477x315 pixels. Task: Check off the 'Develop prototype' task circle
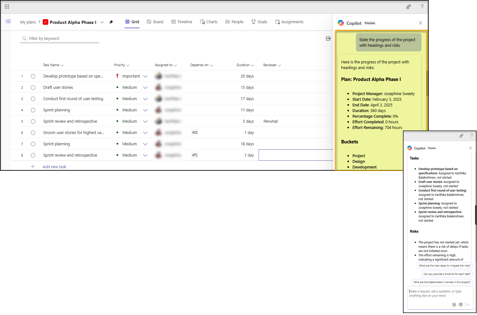(x=33, y=76)
